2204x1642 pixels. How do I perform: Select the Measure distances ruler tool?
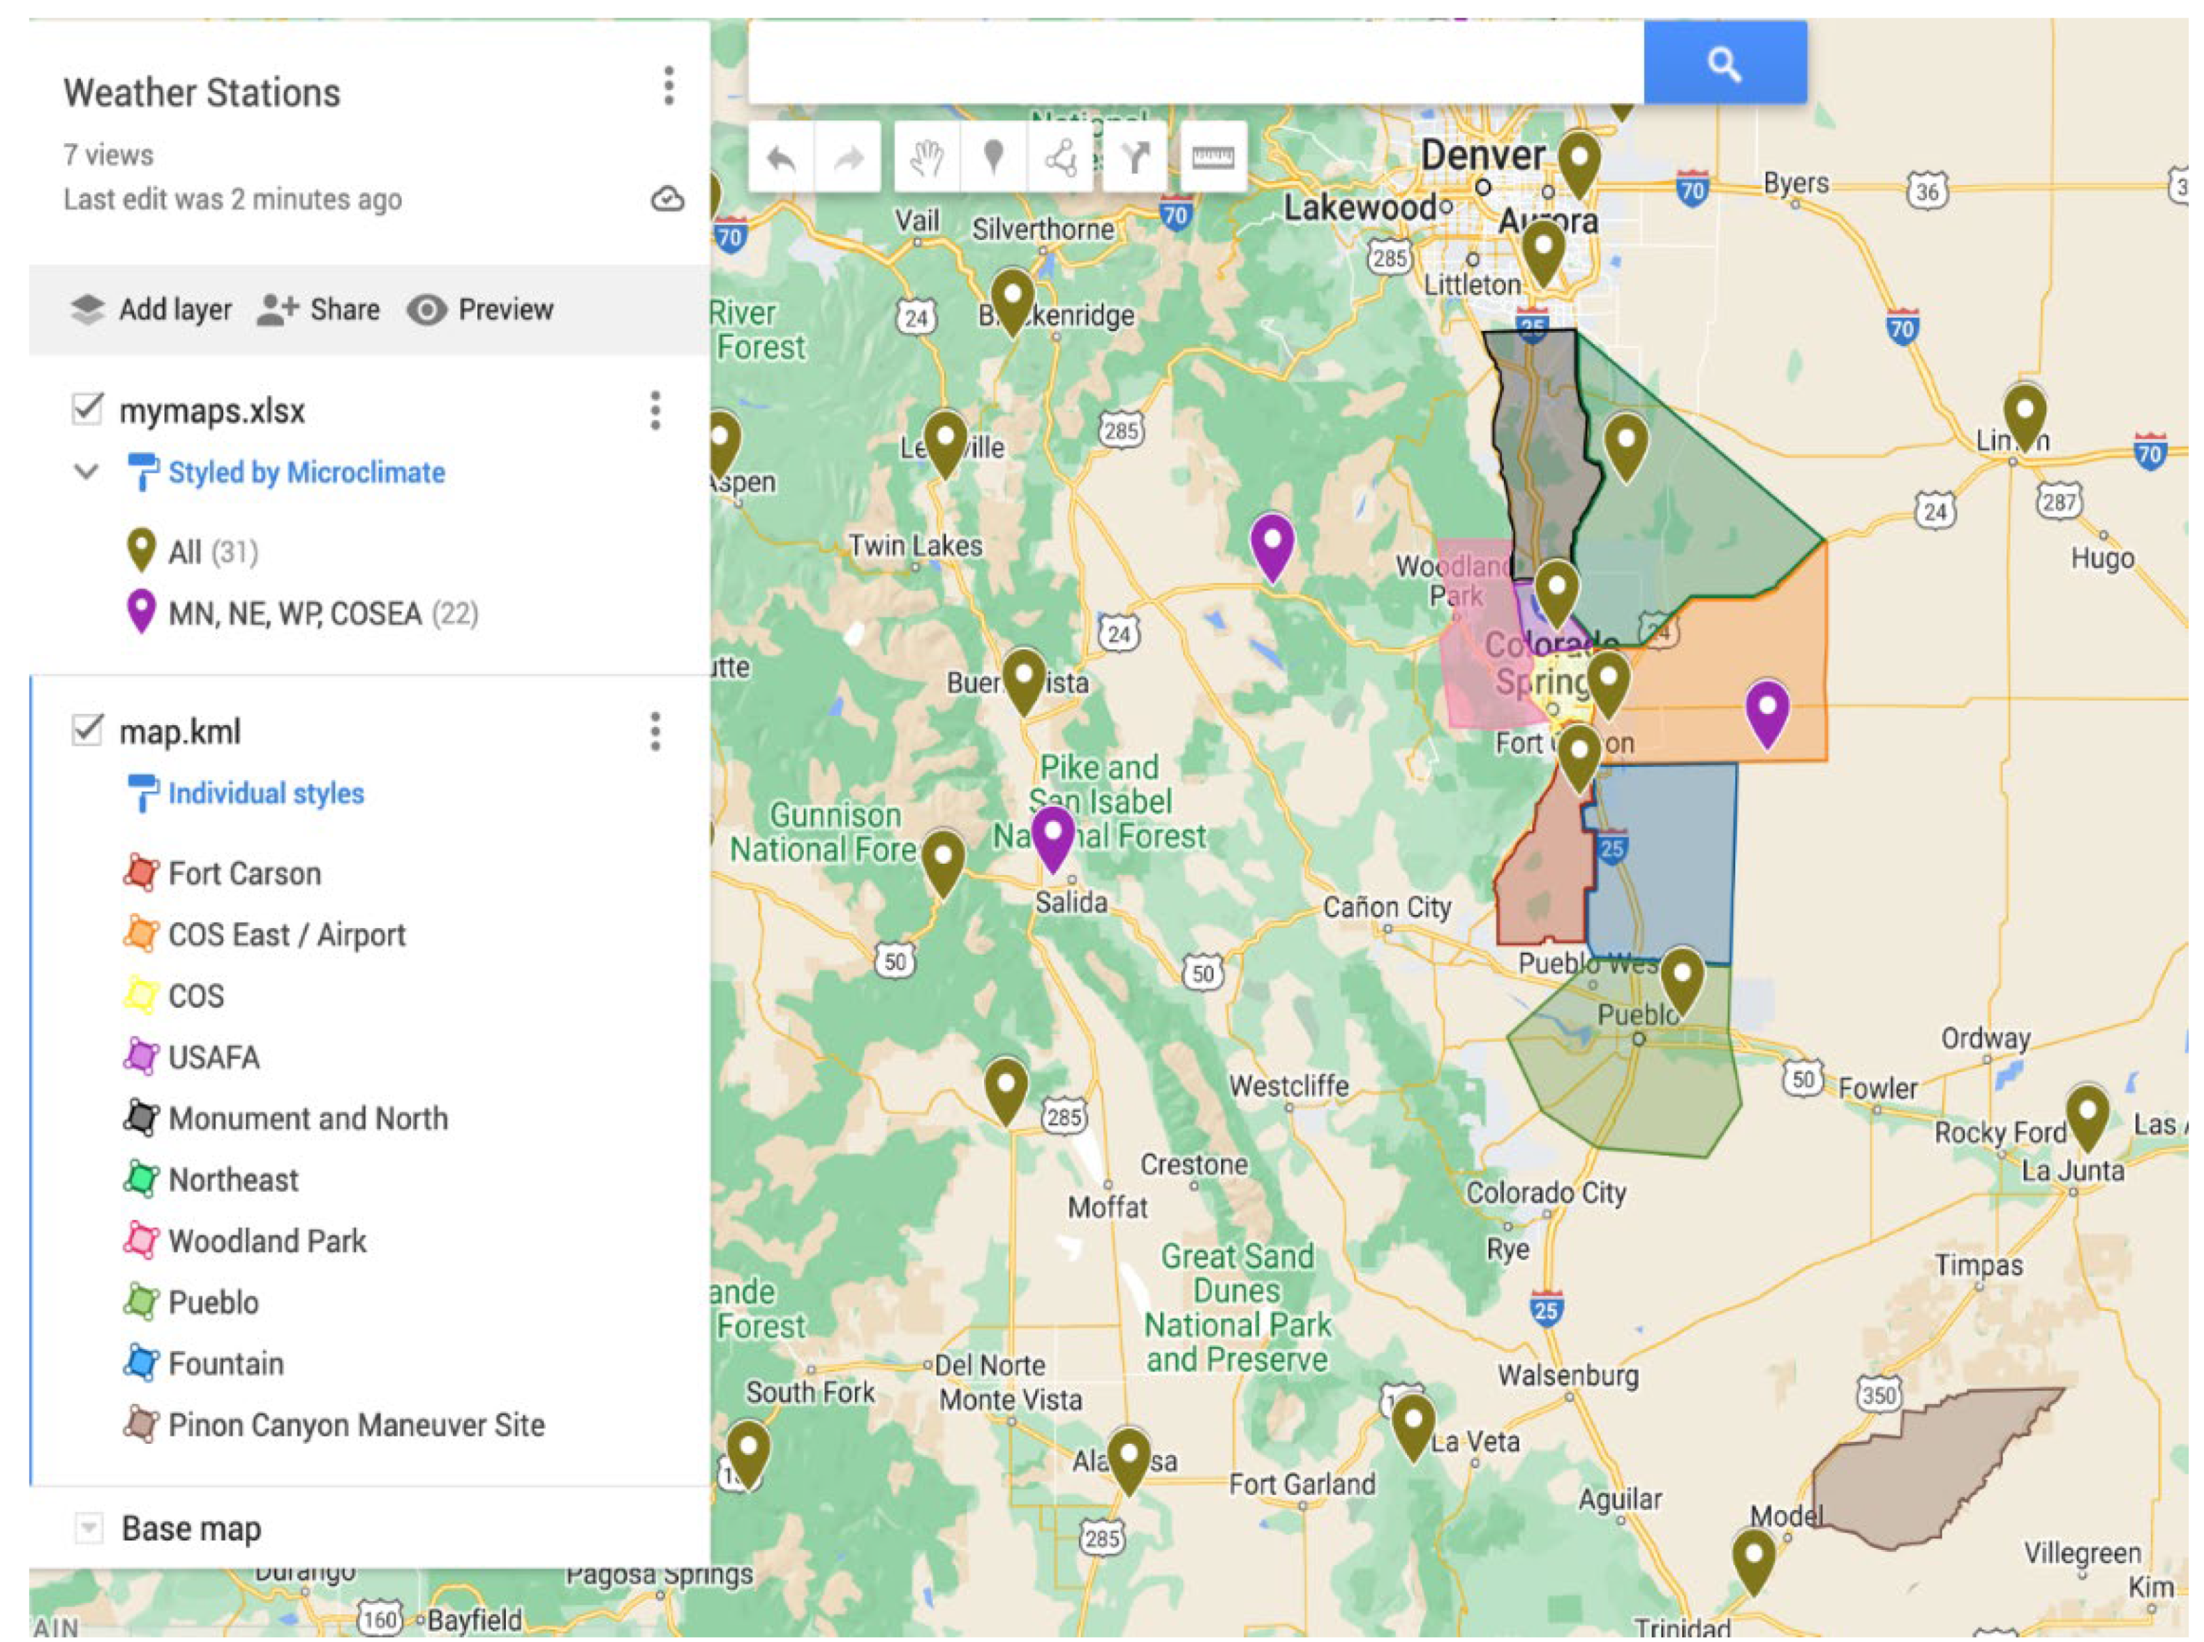click(x=1212, y=158)
